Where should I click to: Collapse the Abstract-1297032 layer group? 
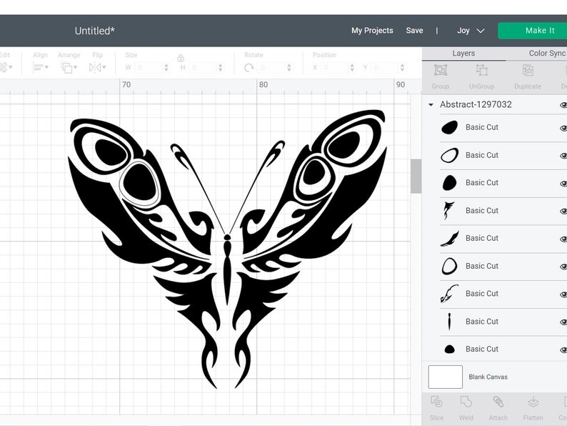(431, 105)
